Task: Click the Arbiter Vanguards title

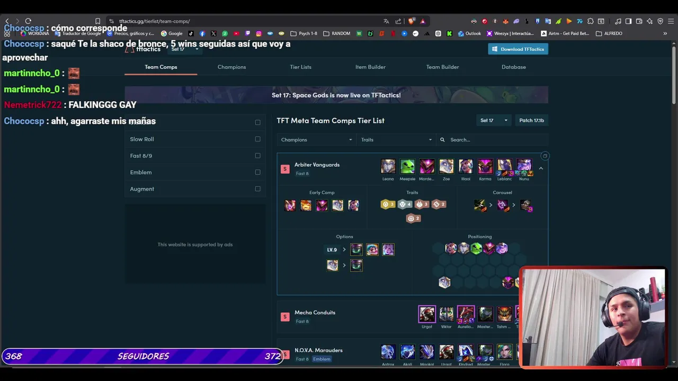Action: (317, 165)
